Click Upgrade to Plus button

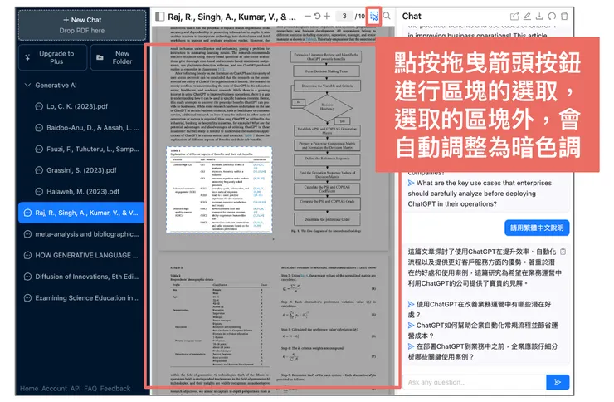click(53, 57)
